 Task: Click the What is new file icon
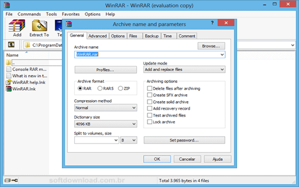9,76
